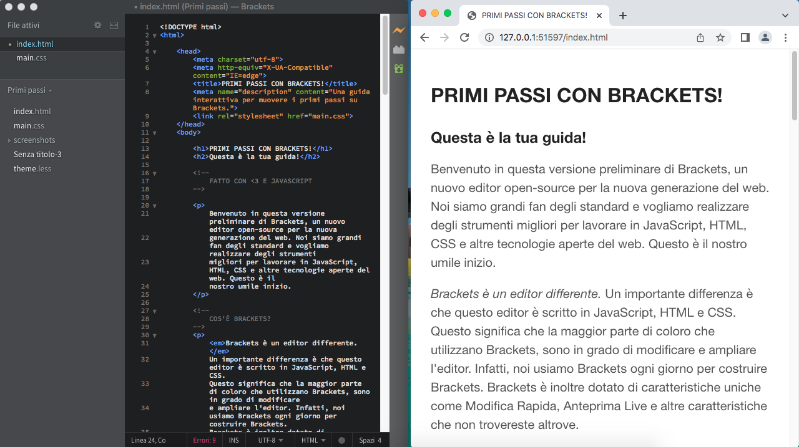
Task: Reload the page in Chrome
Action: coord(464,37)
